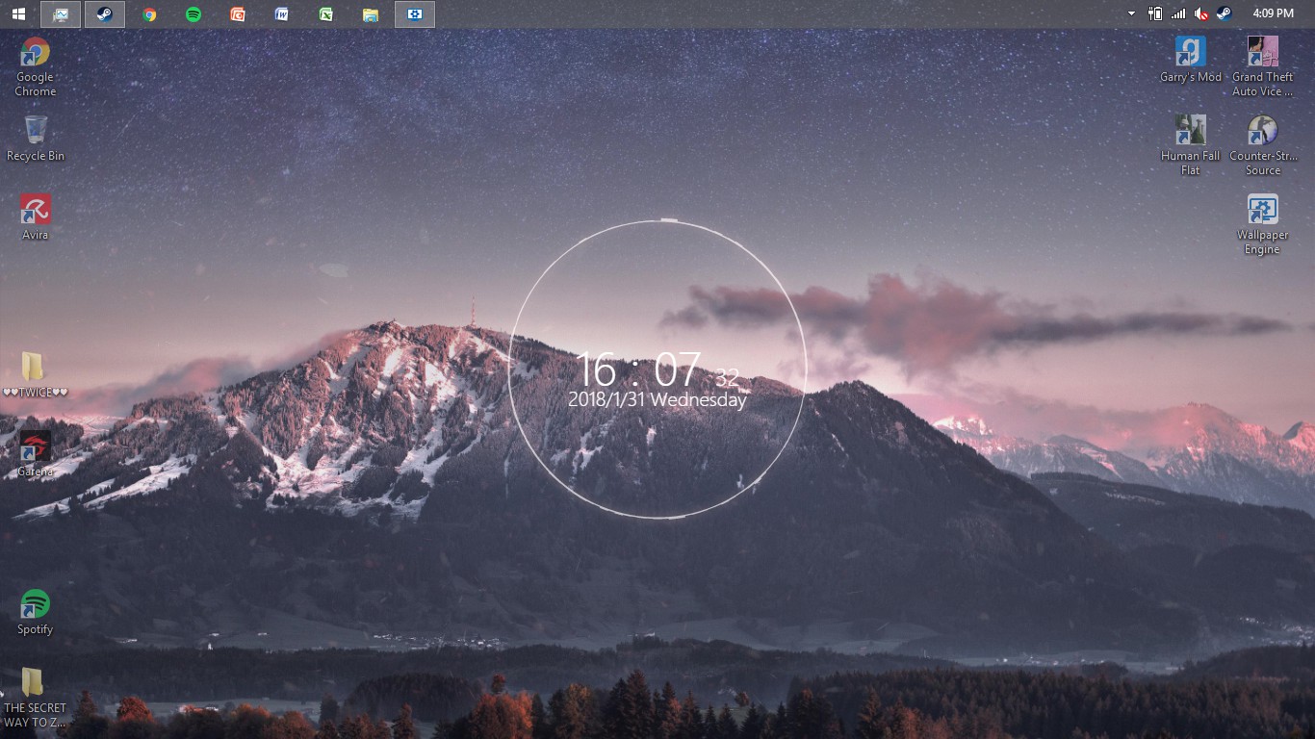Open the Windows Start menu

pyautogui.click(x=18, y=13)
